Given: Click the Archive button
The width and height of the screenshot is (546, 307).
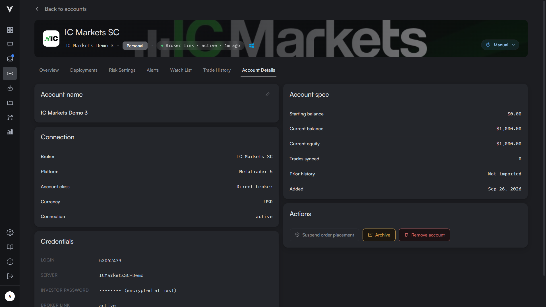Looking at the screenshot, I should click(x=379, y=235).
